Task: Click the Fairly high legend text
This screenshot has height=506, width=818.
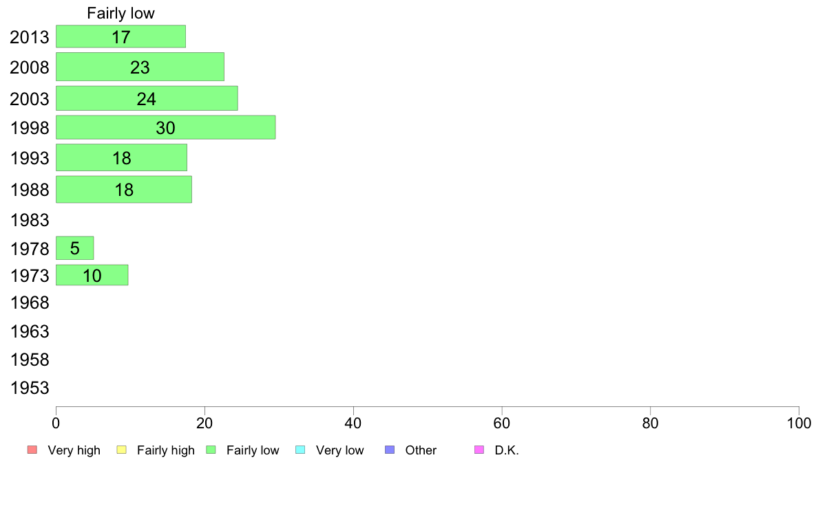Action: click(x=166, y=450)
